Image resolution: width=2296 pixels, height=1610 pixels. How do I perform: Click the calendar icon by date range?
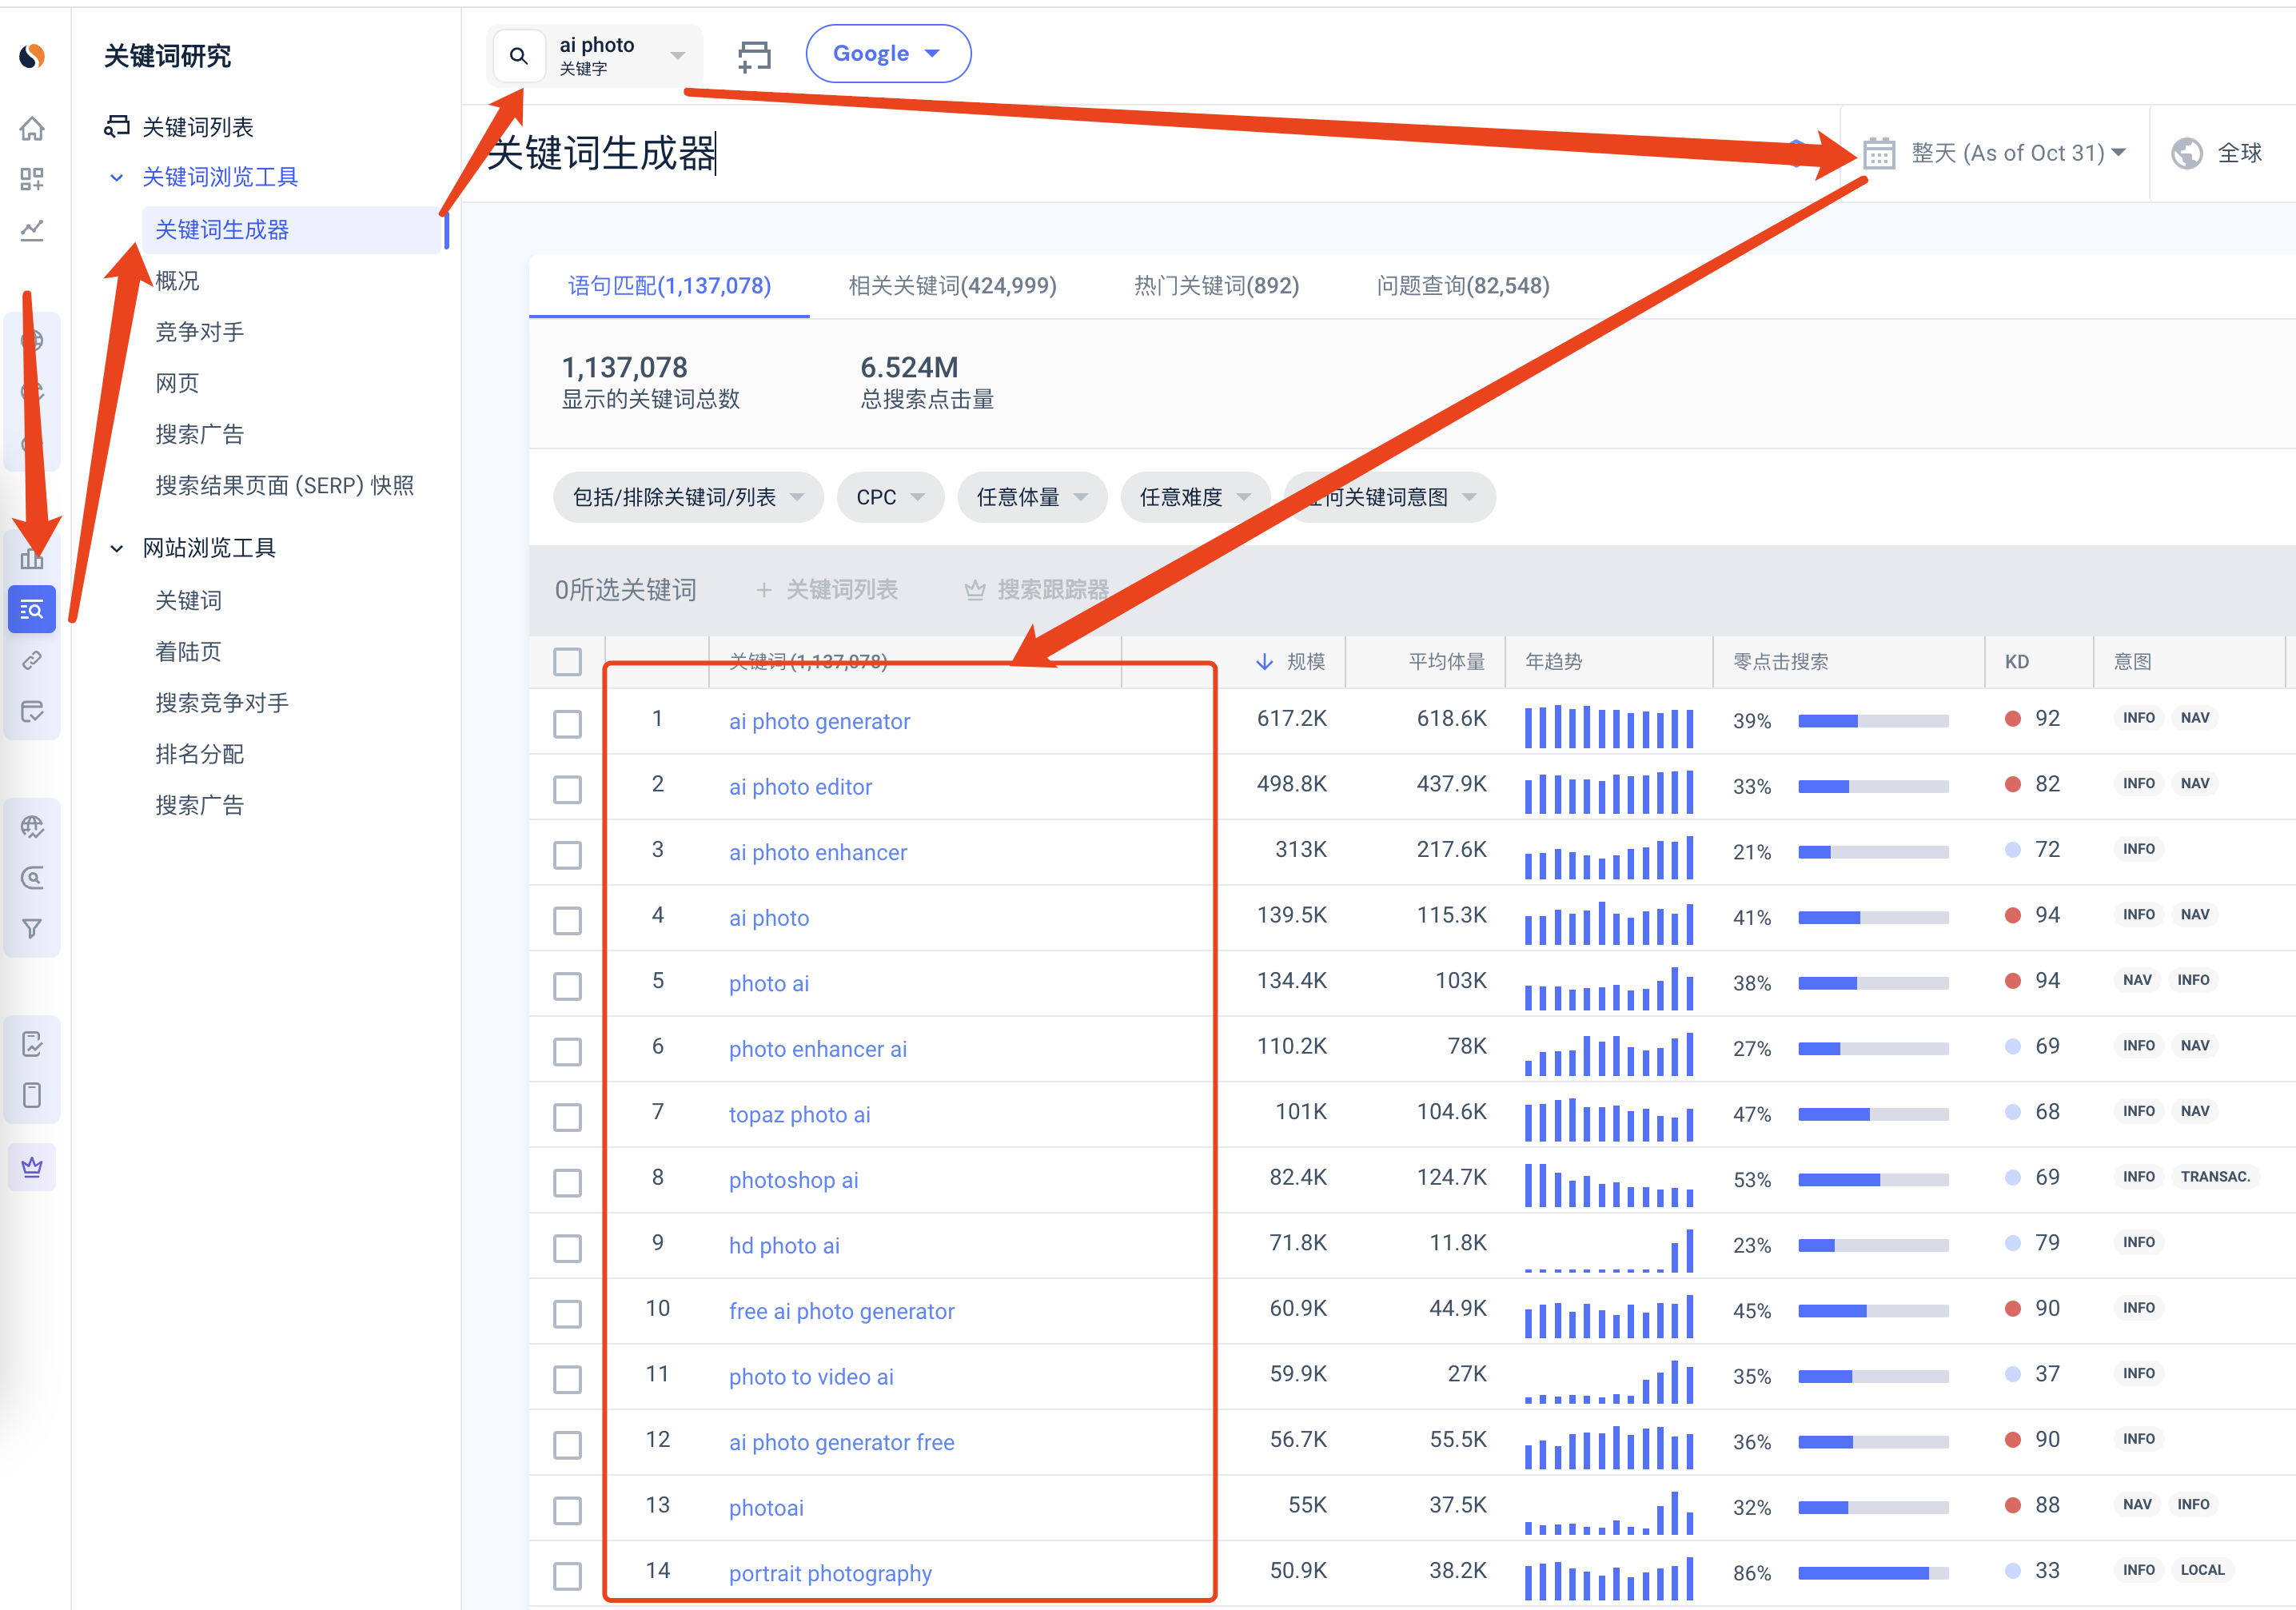tap(1879, 153)
